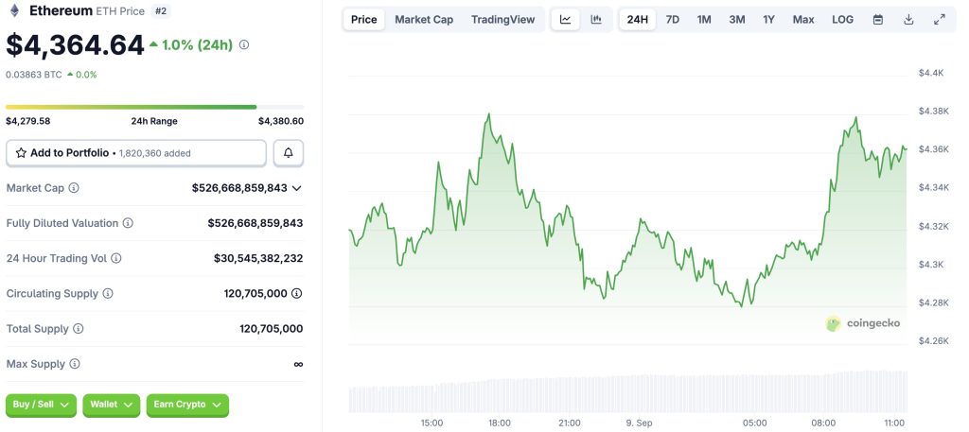Expand chart to fullscreen

[939, 19]
